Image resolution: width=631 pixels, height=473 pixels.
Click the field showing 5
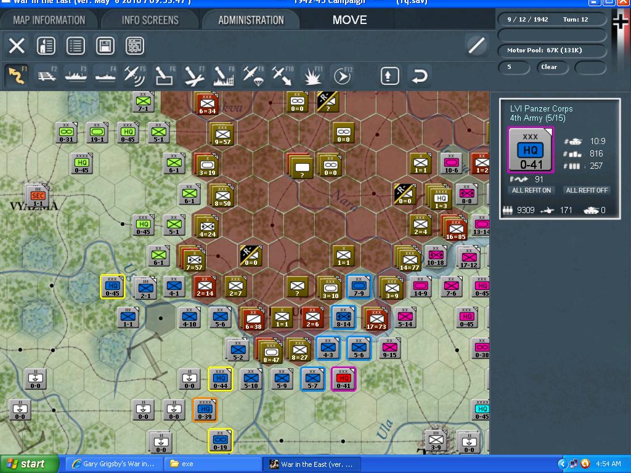coord(514,67)
